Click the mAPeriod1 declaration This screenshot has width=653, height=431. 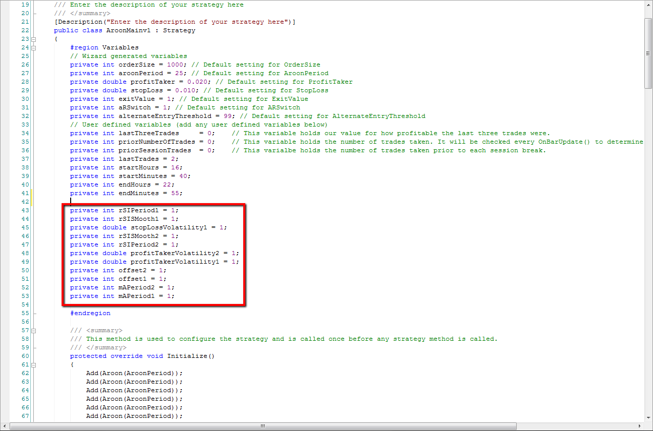[x=122, y=296]
